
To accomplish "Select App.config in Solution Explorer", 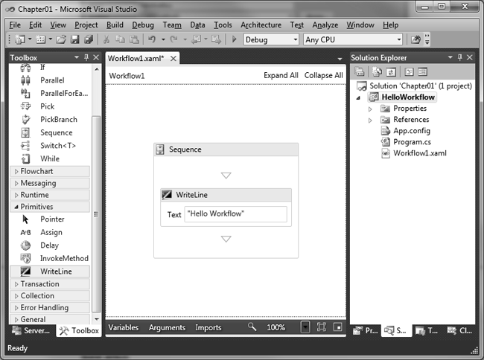I will (412, 131).
